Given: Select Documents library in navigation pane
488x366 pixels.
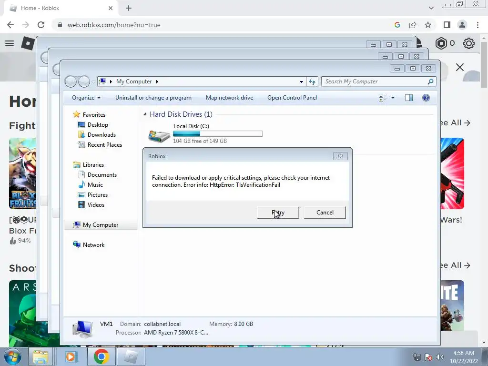Looking at the screenshot, I should tap(102, 175).
